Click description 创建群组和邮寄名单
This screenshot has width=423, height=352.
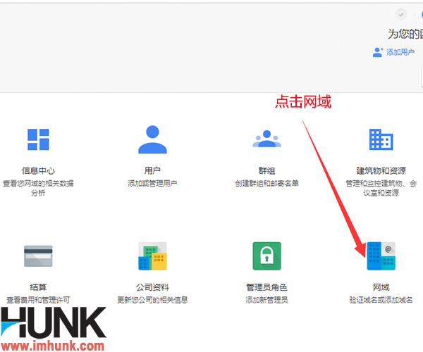coord(266,184)
